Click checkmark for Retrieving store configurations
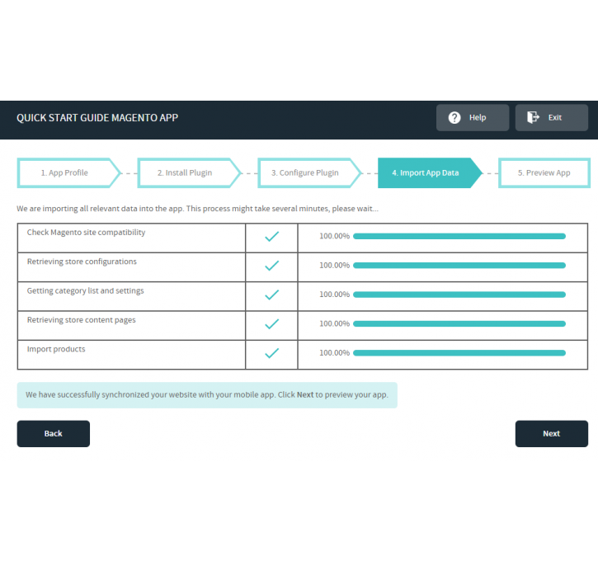 272,266
